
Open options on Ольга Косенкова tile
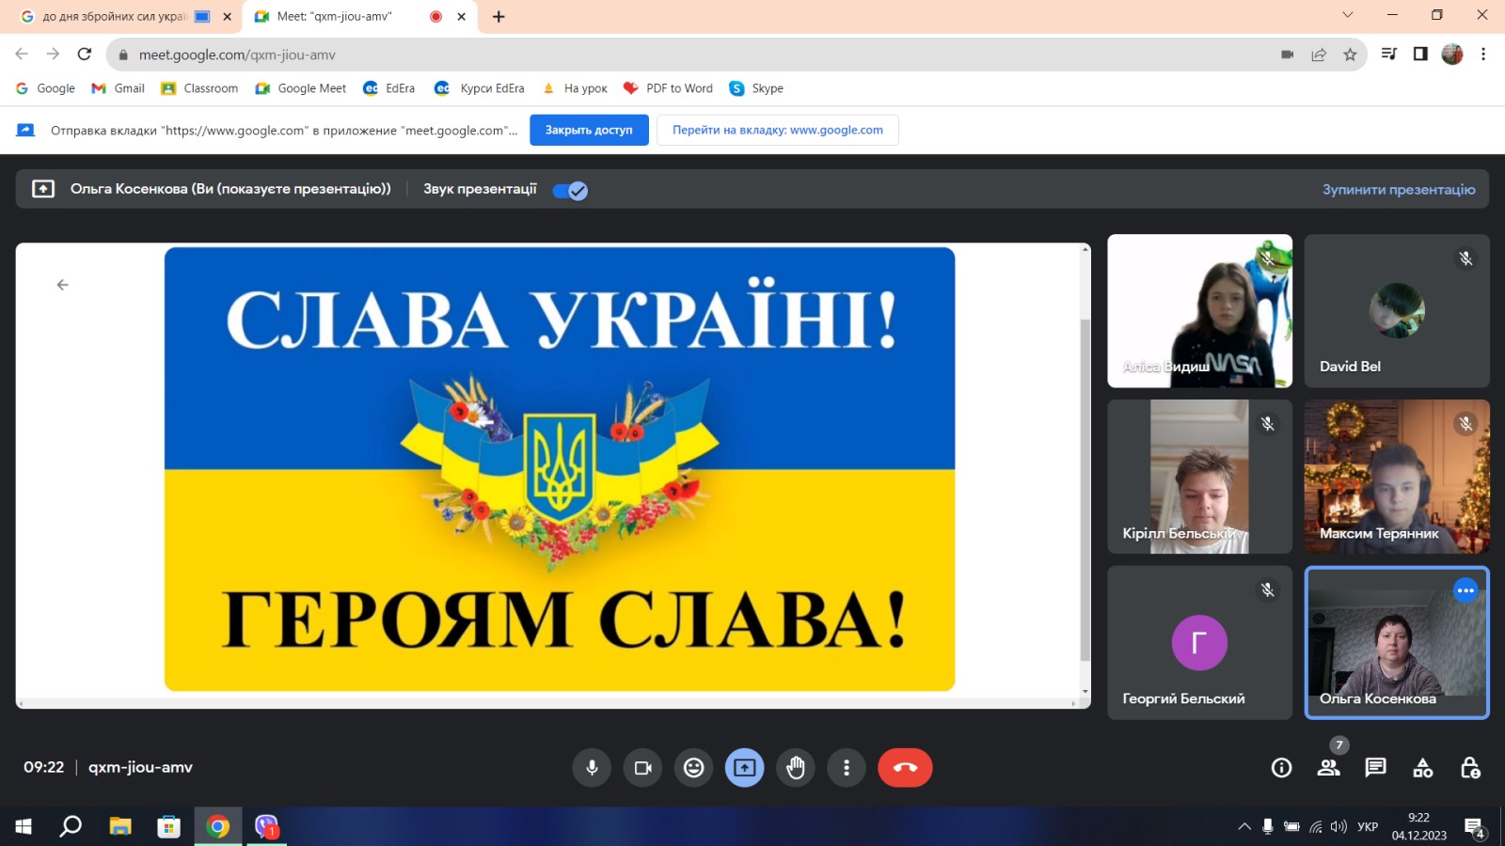1465,590
